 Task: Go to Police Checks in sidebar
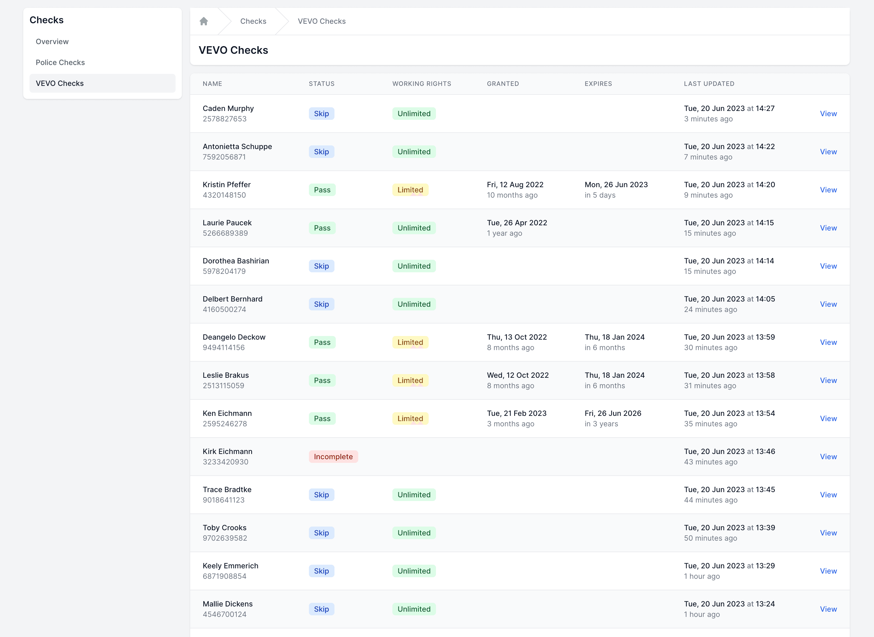click(60, 62)
